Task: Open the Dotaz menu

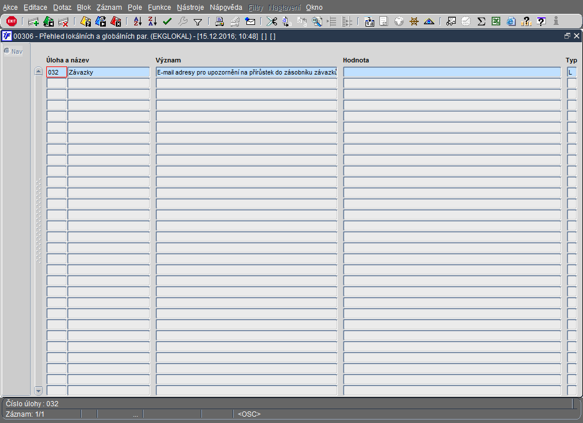Action: point(62,8)
